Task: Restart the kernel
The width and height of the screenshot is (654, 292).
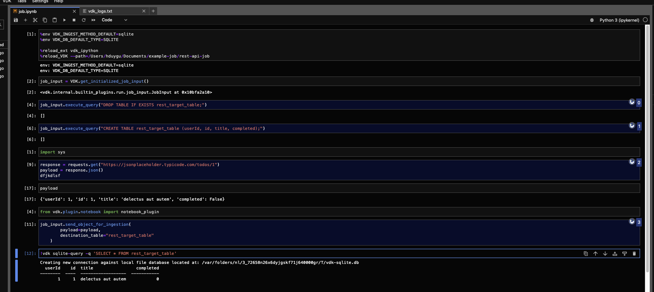Action: pyautogui.click(x=84, y=20)
